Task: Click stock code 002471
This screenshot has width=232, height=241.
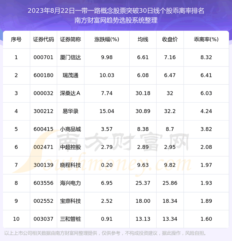Action: point(43,147)
